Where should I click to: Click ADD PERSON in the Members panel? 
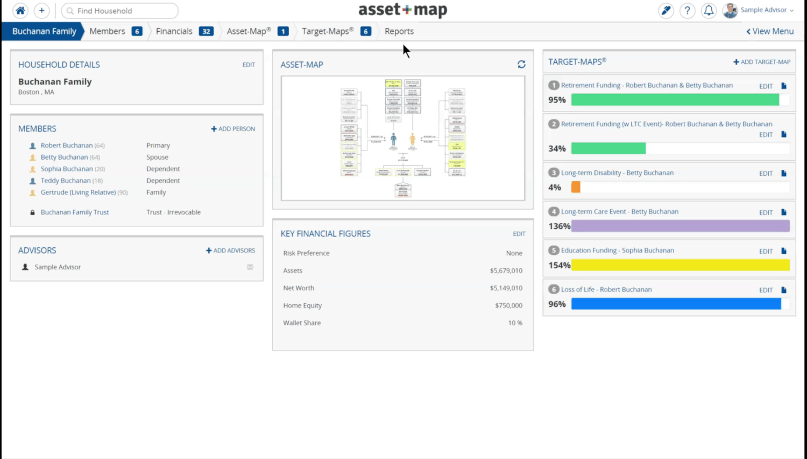(x=232, y=128)
